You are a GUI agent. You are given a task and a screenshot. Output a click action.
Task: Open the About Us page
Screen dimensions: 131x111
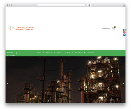coord(49,53)
